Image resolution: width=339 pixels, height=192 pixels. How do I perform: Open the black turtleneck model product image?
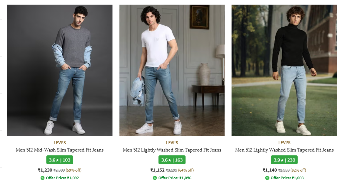pyautogui.click(x=284, y=70)
